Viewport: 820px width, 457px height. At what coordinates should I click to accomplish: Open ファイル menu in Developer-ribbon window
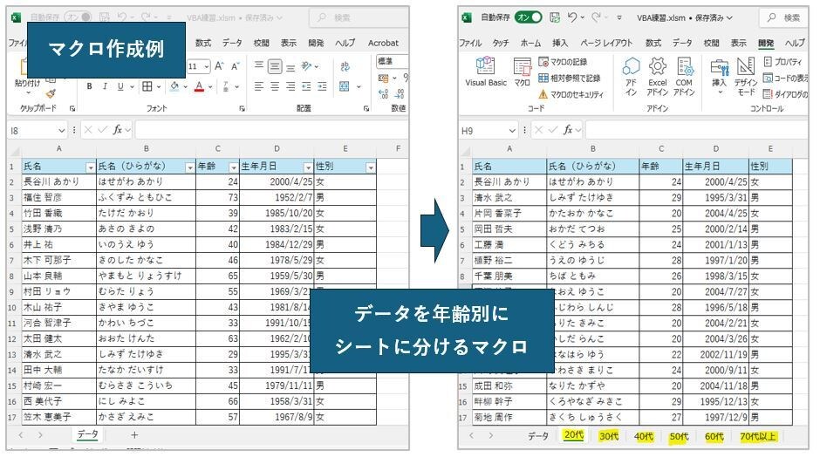(x=470, y=43)
